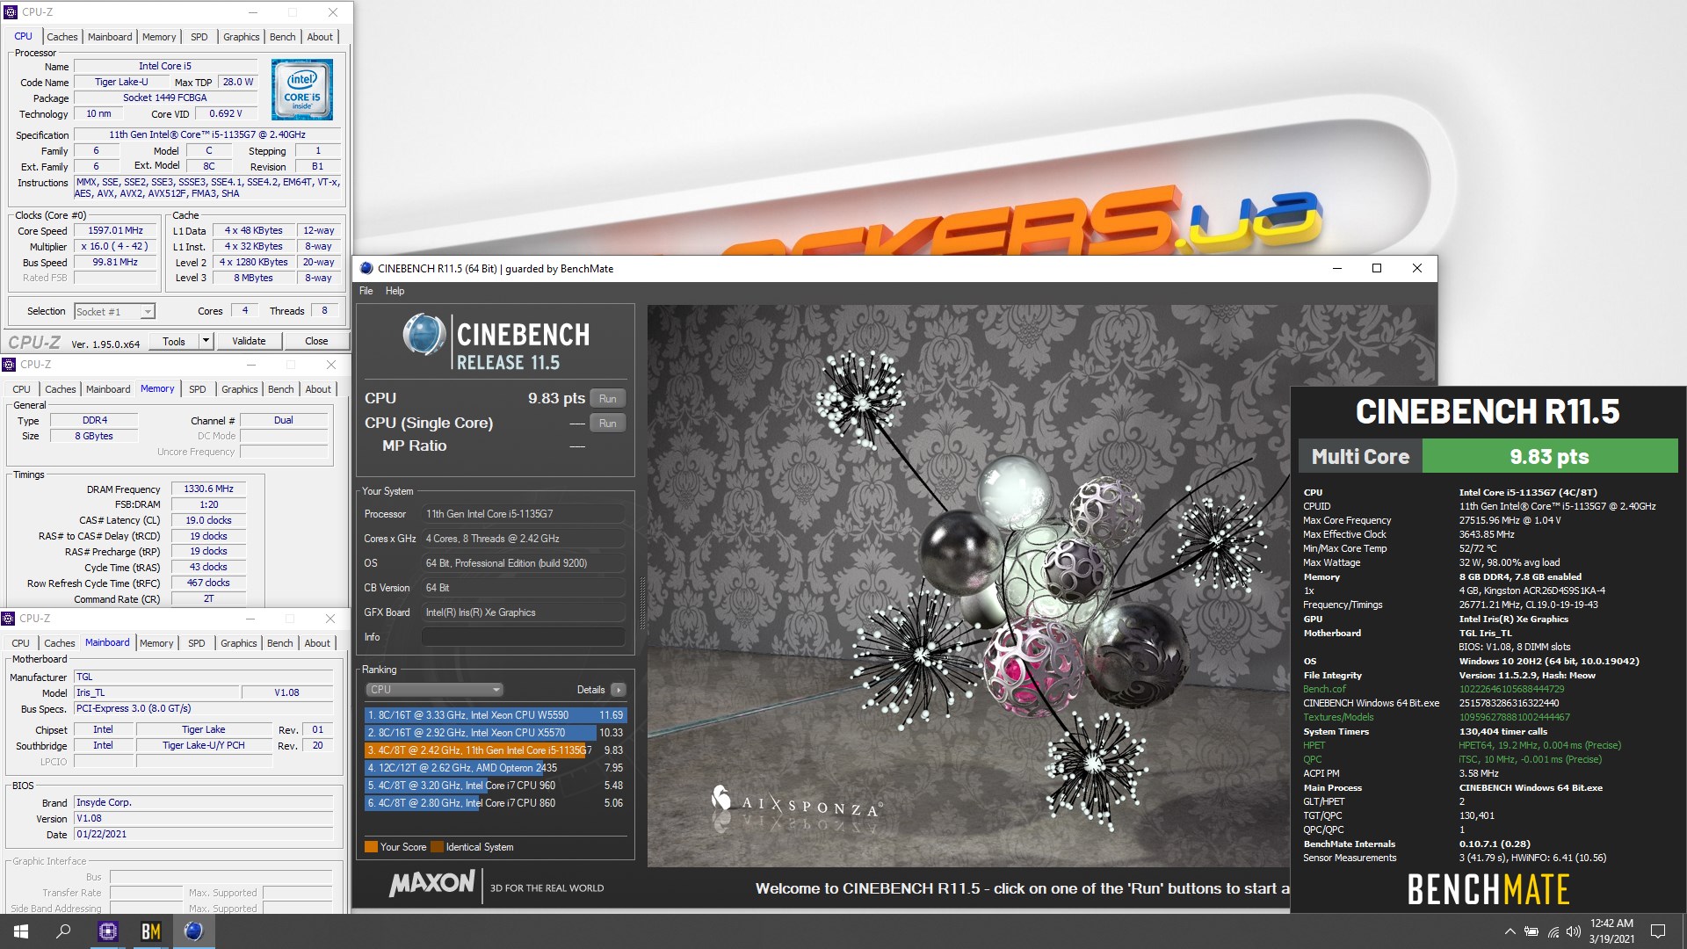Open the notification center icon
The image size is (1687, 949).
[x=1658, y=931]
